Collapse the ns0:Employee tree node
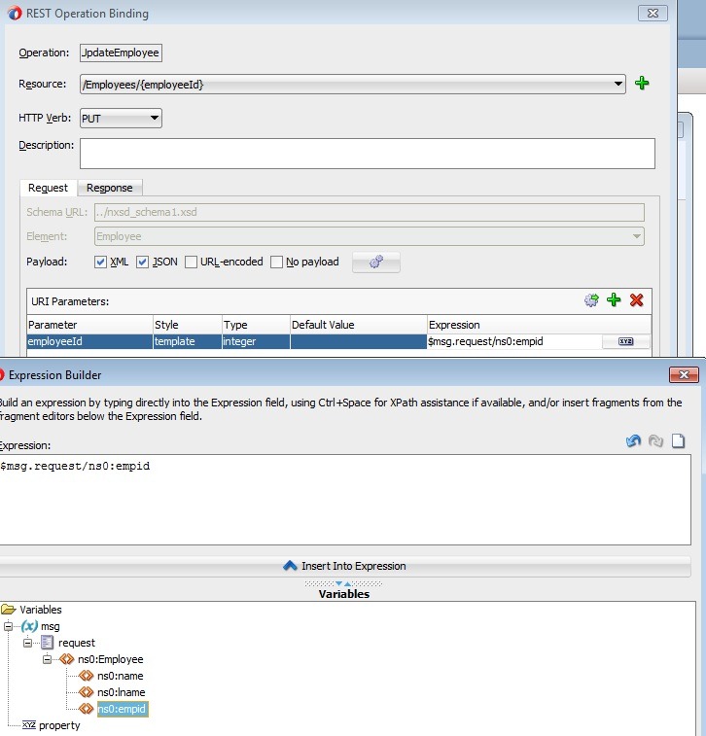 [49, 659]
